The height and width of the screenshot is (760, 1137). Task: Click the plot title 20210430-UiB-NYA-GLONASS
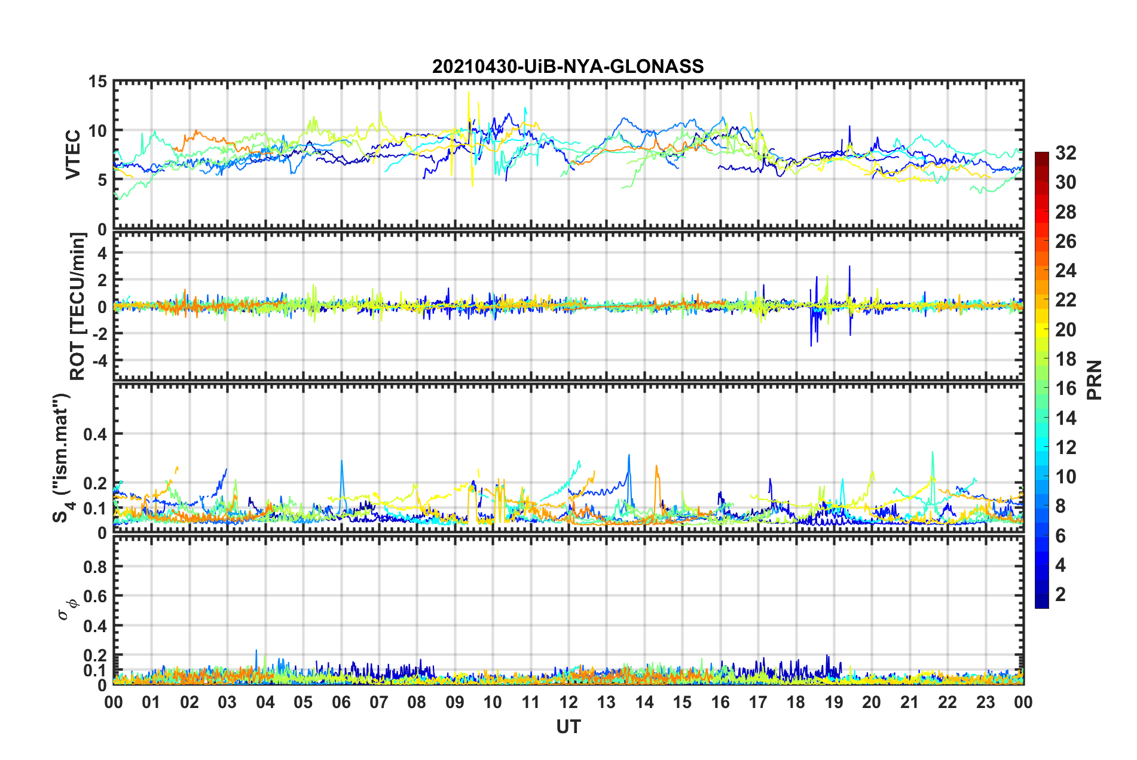coord(568,66)
